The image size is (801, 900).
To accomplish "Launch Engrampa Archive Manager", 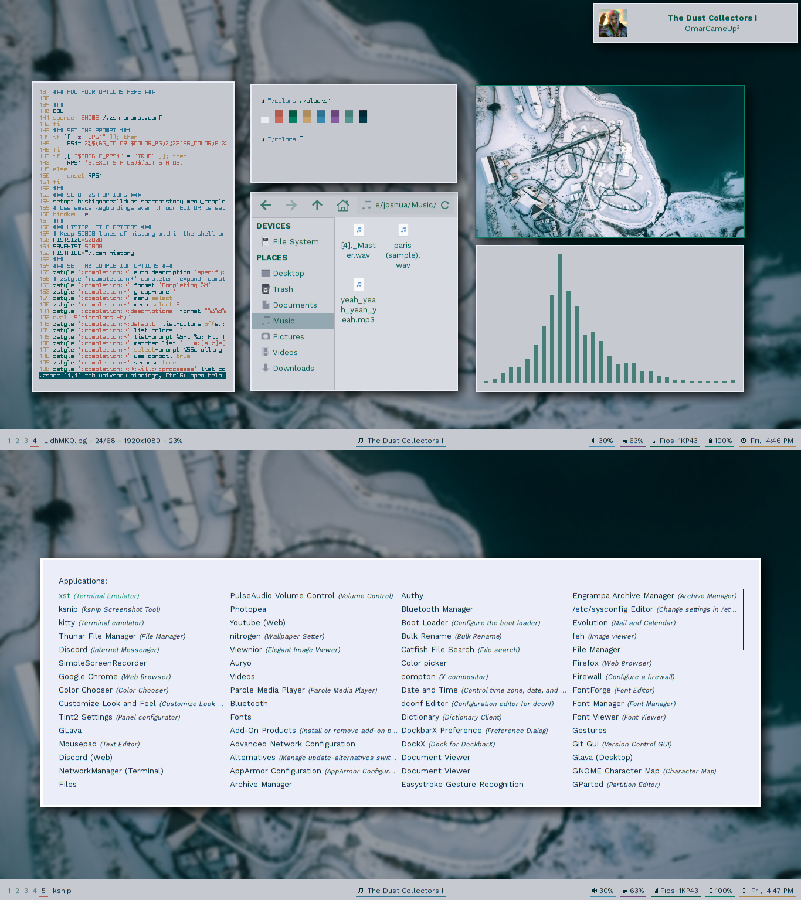I will (x=654, y=595).
